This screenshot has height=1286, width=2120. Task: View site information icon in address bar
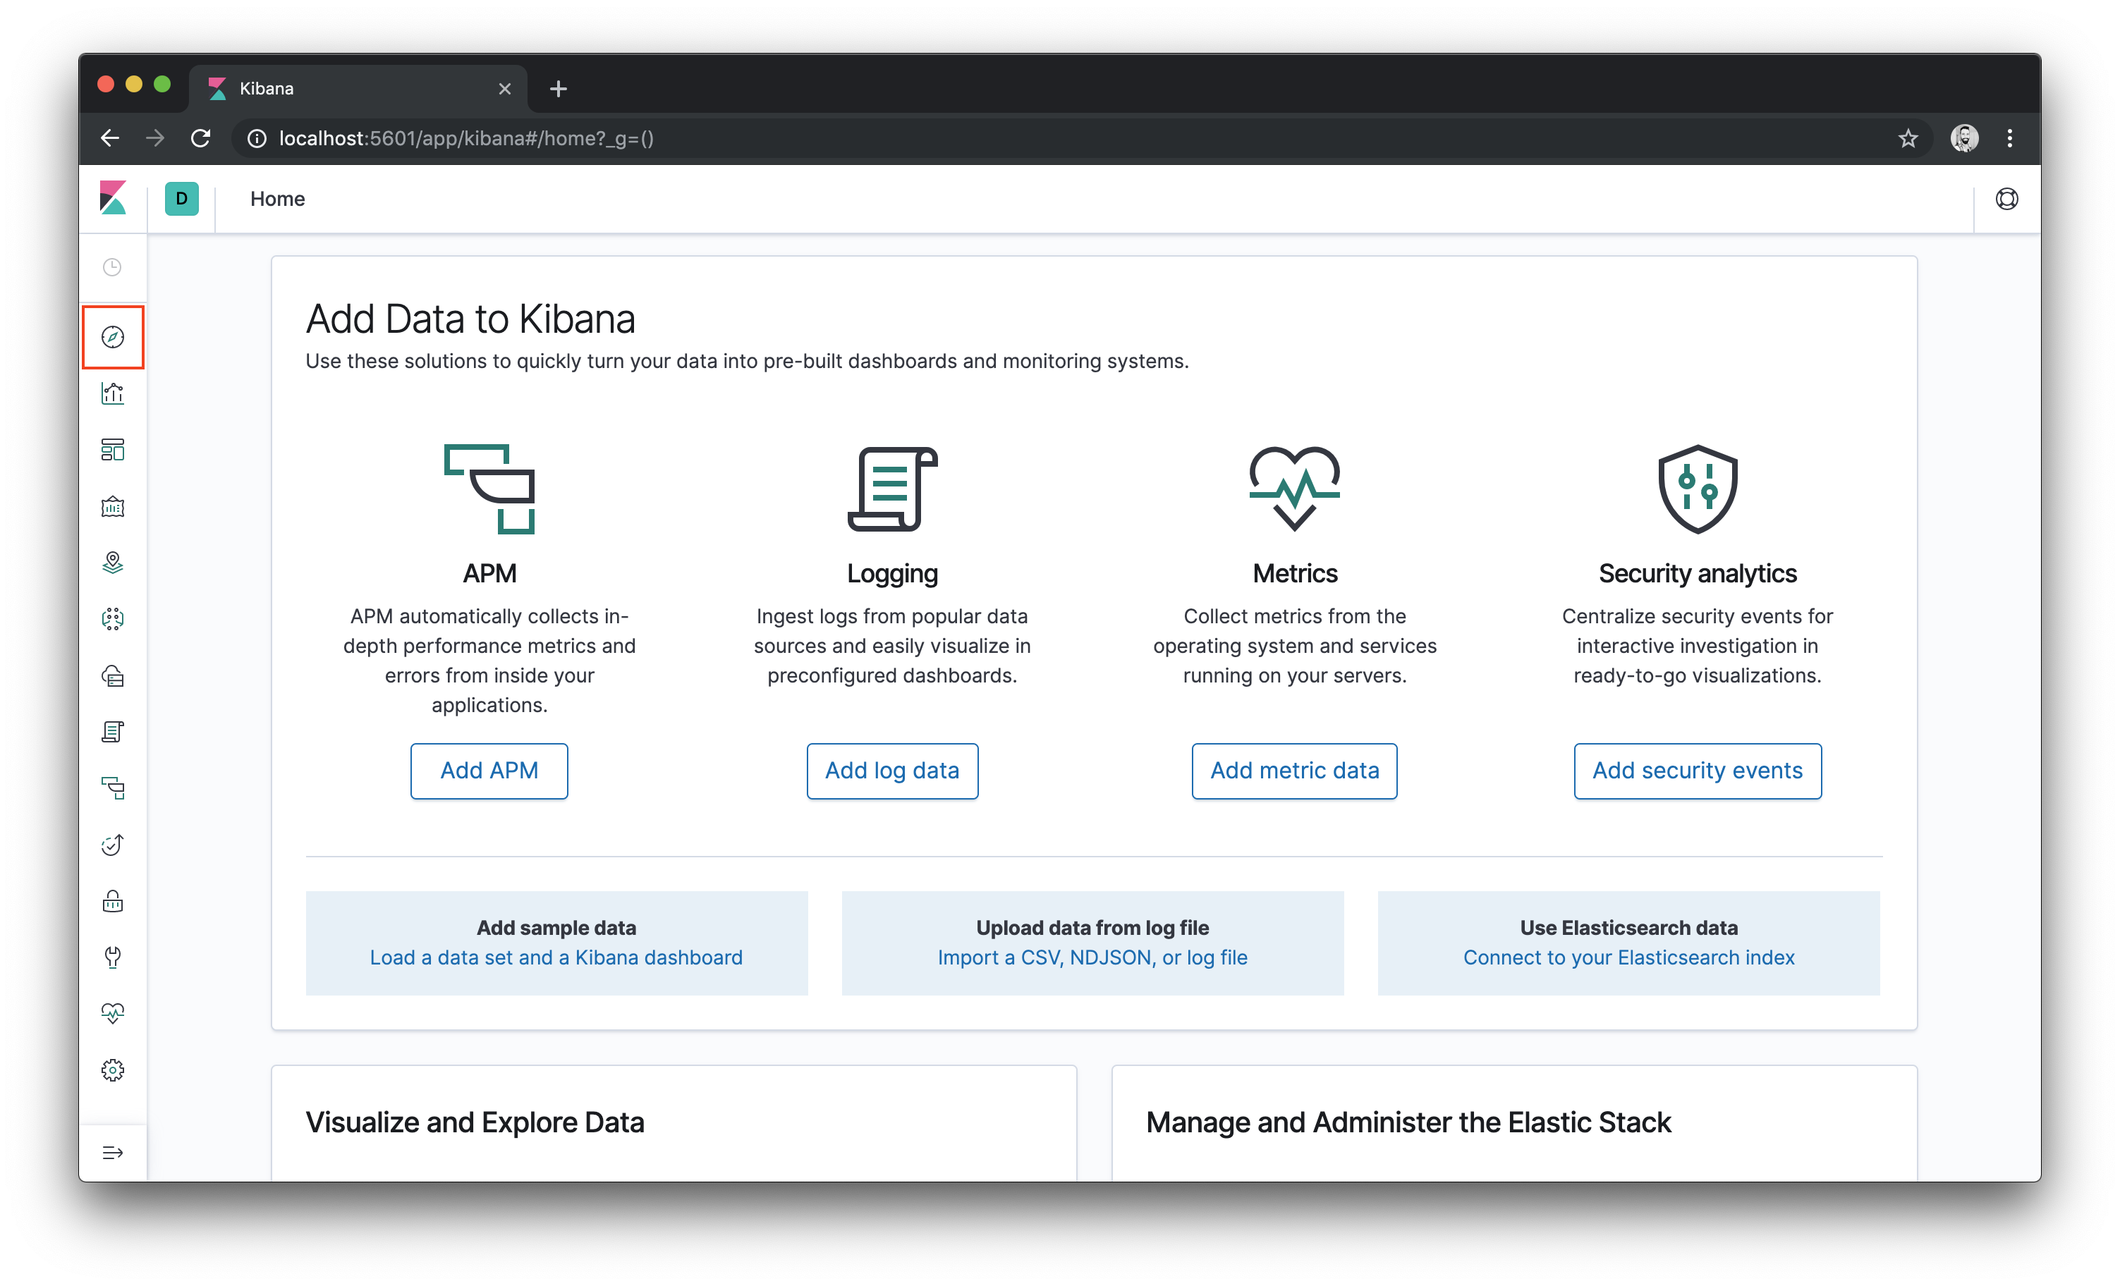point(257,138)
